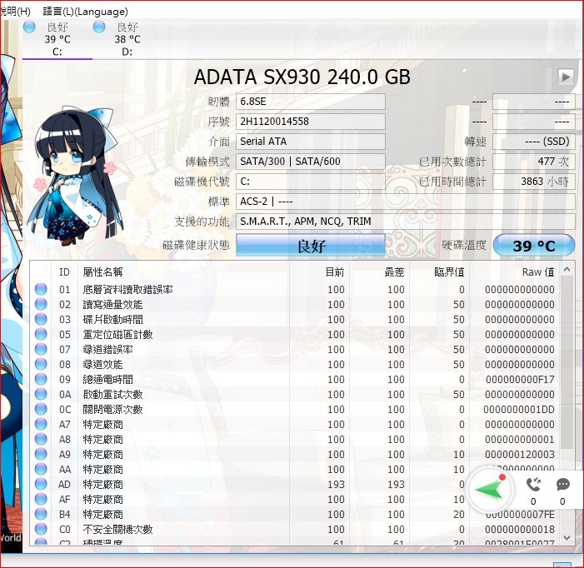Click the scroll down arrow of attribute list
The image size is (584, 568).
[x=567, y=537]
